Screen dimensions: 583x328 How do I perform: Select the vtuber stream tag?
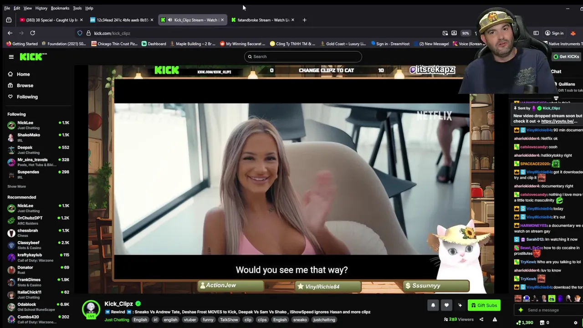190,320
